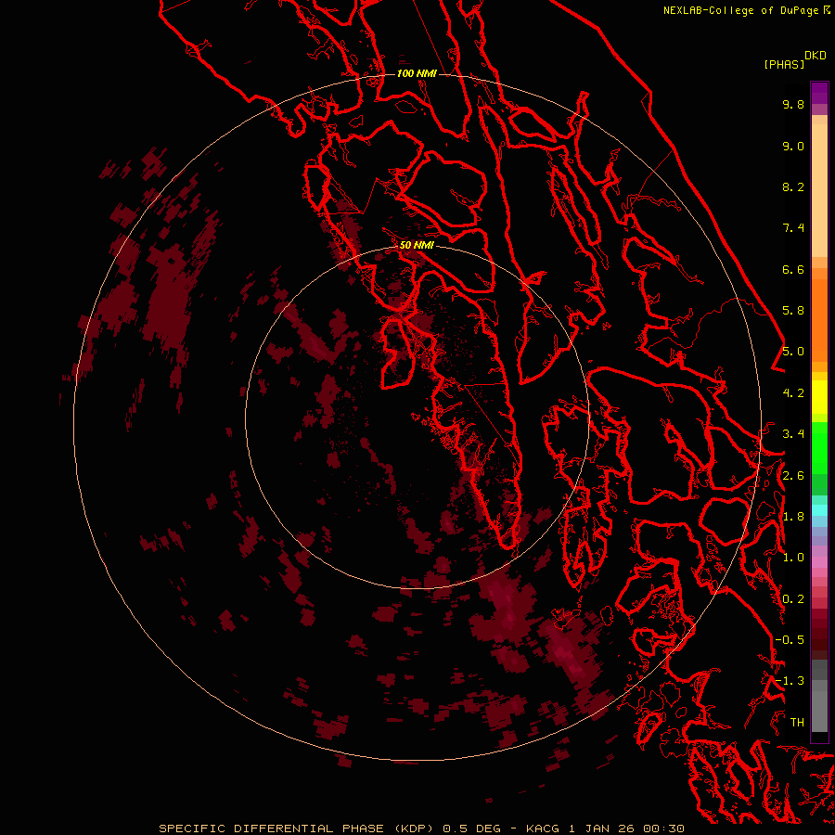The width and height of the screenshot is (835, 835).
Task: Click the 9.8 value on the scale
Action: [793, 104]
